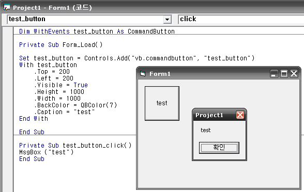Place cursor on Dim WithEvents test_button line
The image size is (304, 192).
coord(97,31)
